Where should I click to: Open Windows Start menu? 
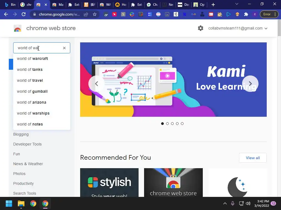[x=9, y=203]
